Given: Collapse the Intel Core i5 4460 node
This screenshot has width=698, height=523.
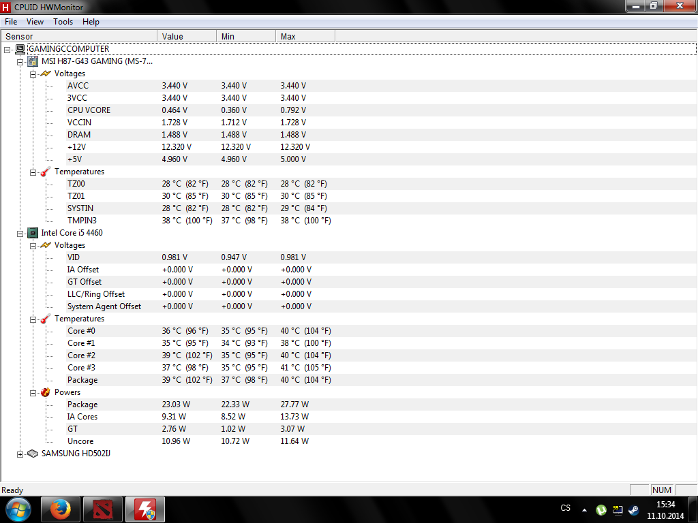Looking at the screenshot, I should pos(20,234).
